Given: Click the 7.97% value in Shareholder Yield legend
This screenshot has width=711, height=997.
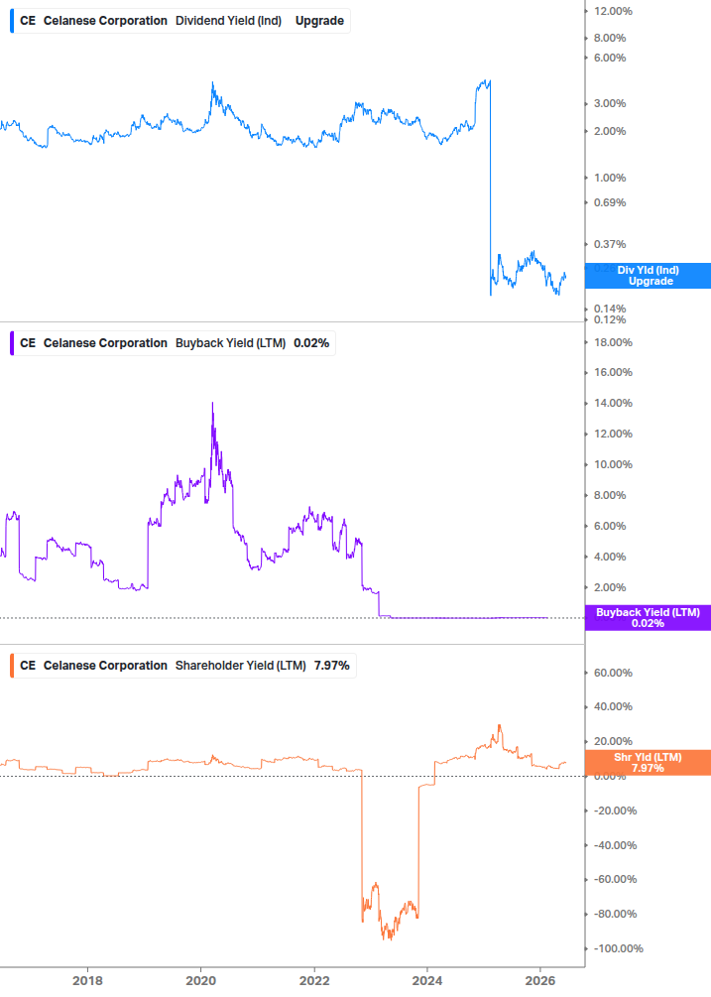Looking at the screenshot, I should click(331, 666).
